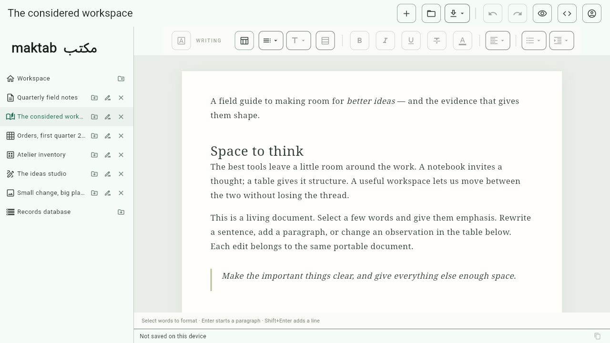Redo the last undone change
The height and width of the screenshot is (343, 610).
(518, 13)
